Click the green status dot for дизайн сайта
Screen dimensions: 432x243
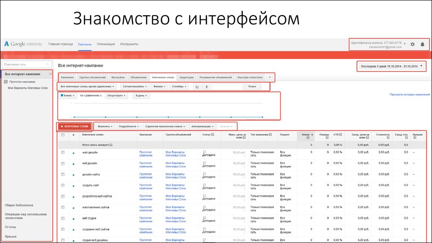tap(73, 175)
